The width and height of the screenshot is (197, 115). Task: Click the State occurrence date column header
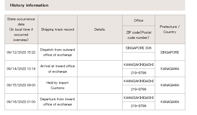pyautogui.click(x=21, y=30)
